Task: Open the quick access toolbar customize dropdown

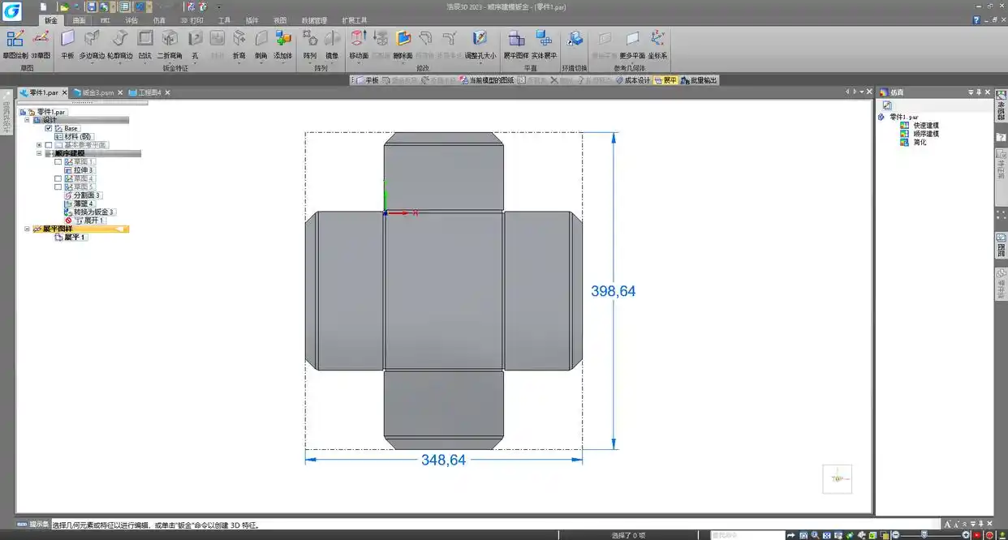Action: [218, 7]
